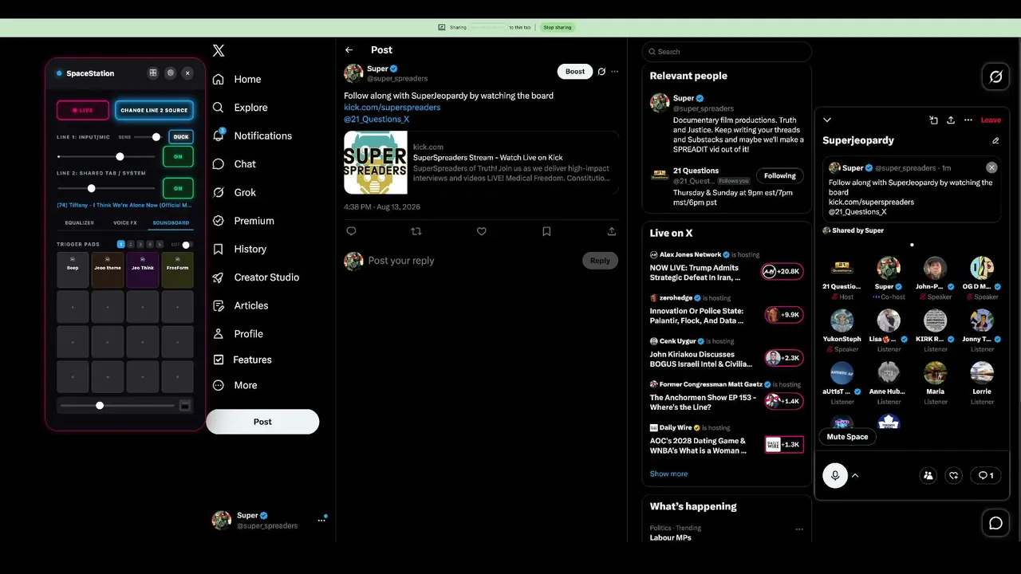Click Show more under Live on X
This screenshot has width=1021, height=574.
[x=668, y=474]
